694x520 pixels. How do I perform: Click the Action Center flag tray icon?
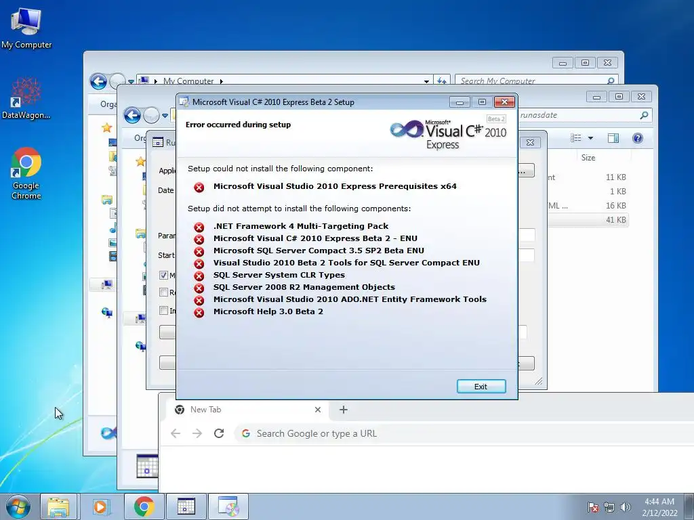coord(592,507)
